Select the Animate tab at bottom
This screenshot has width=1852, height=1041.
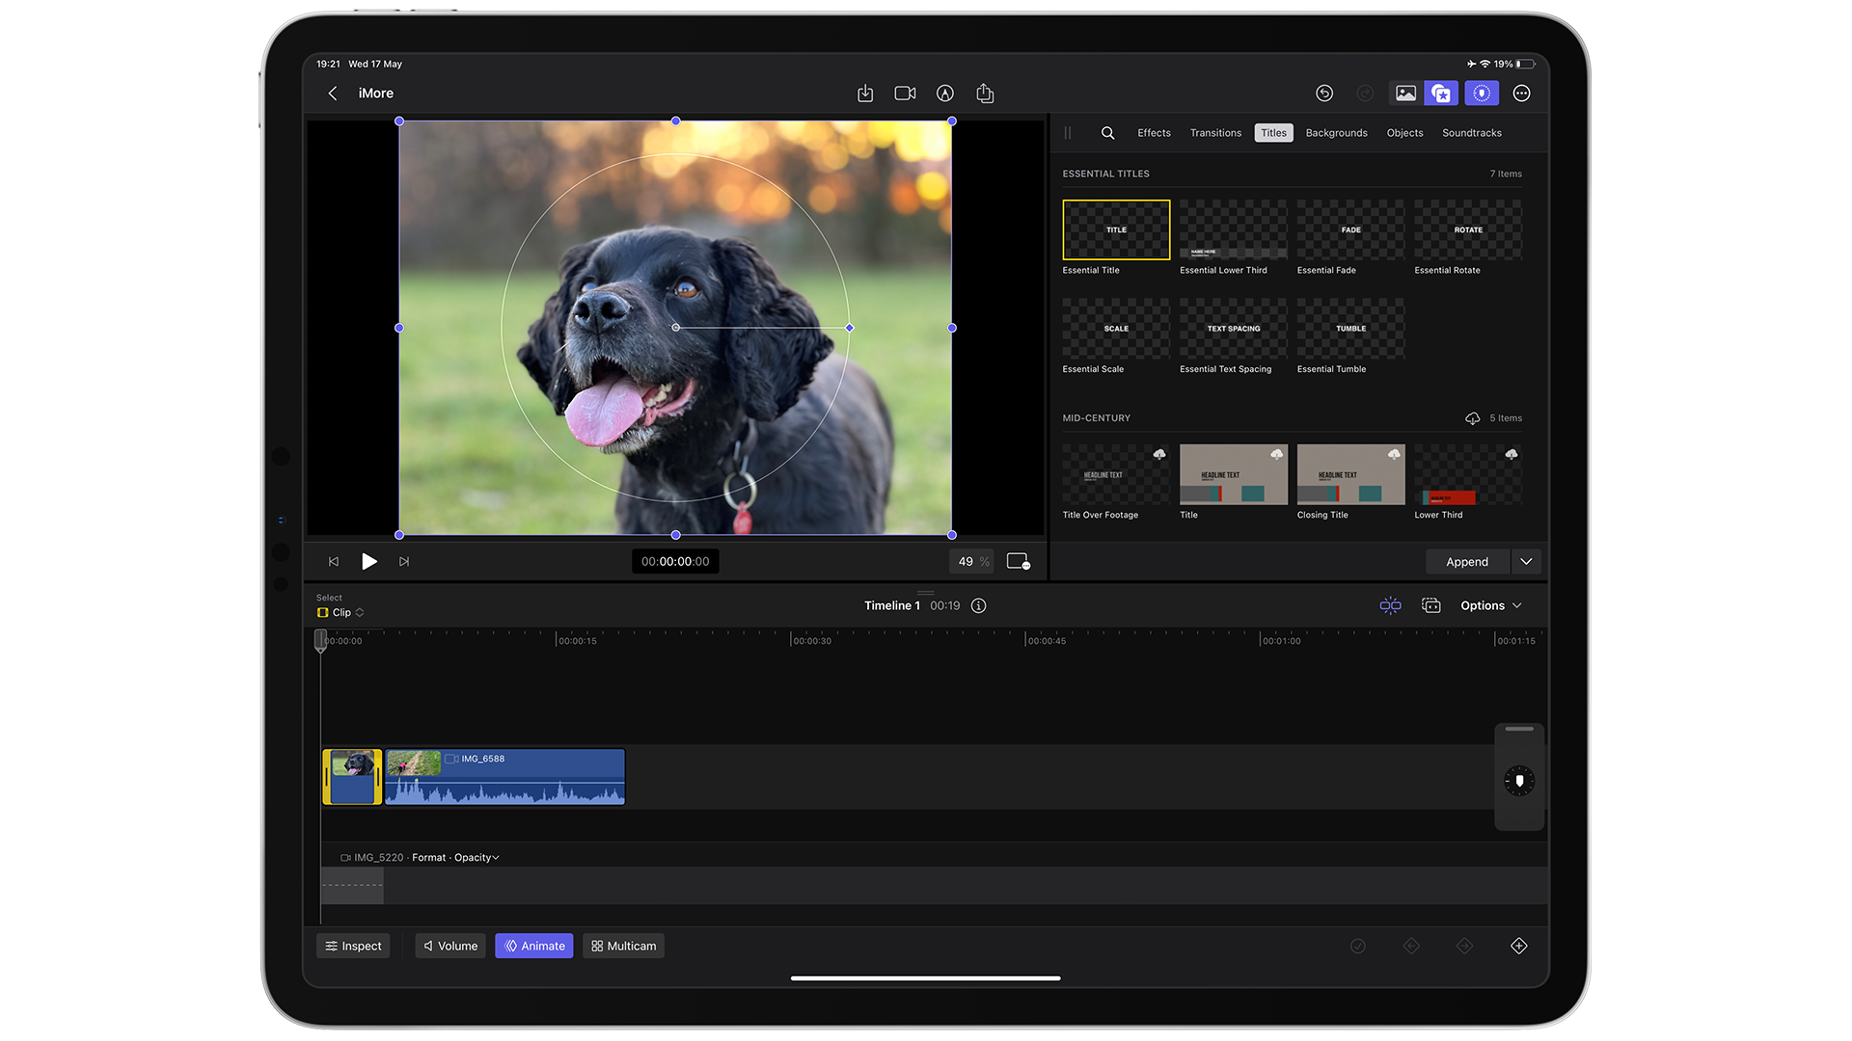(534, 945)
